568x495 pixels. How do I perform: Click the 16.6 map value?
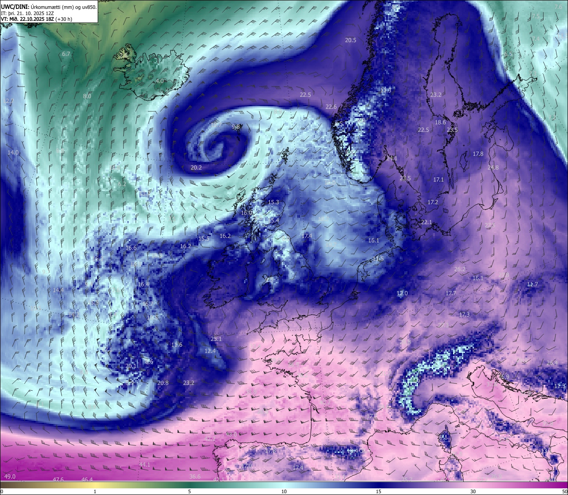(x=131, y=248)
